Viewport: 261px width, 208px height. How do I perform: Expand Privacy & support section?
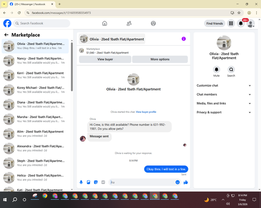pyautogui.click(x=224, y=112)
